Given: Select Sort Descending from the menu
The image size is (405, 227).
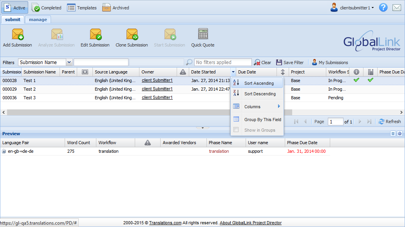Looking at the screenshot, I should (257, 94).
